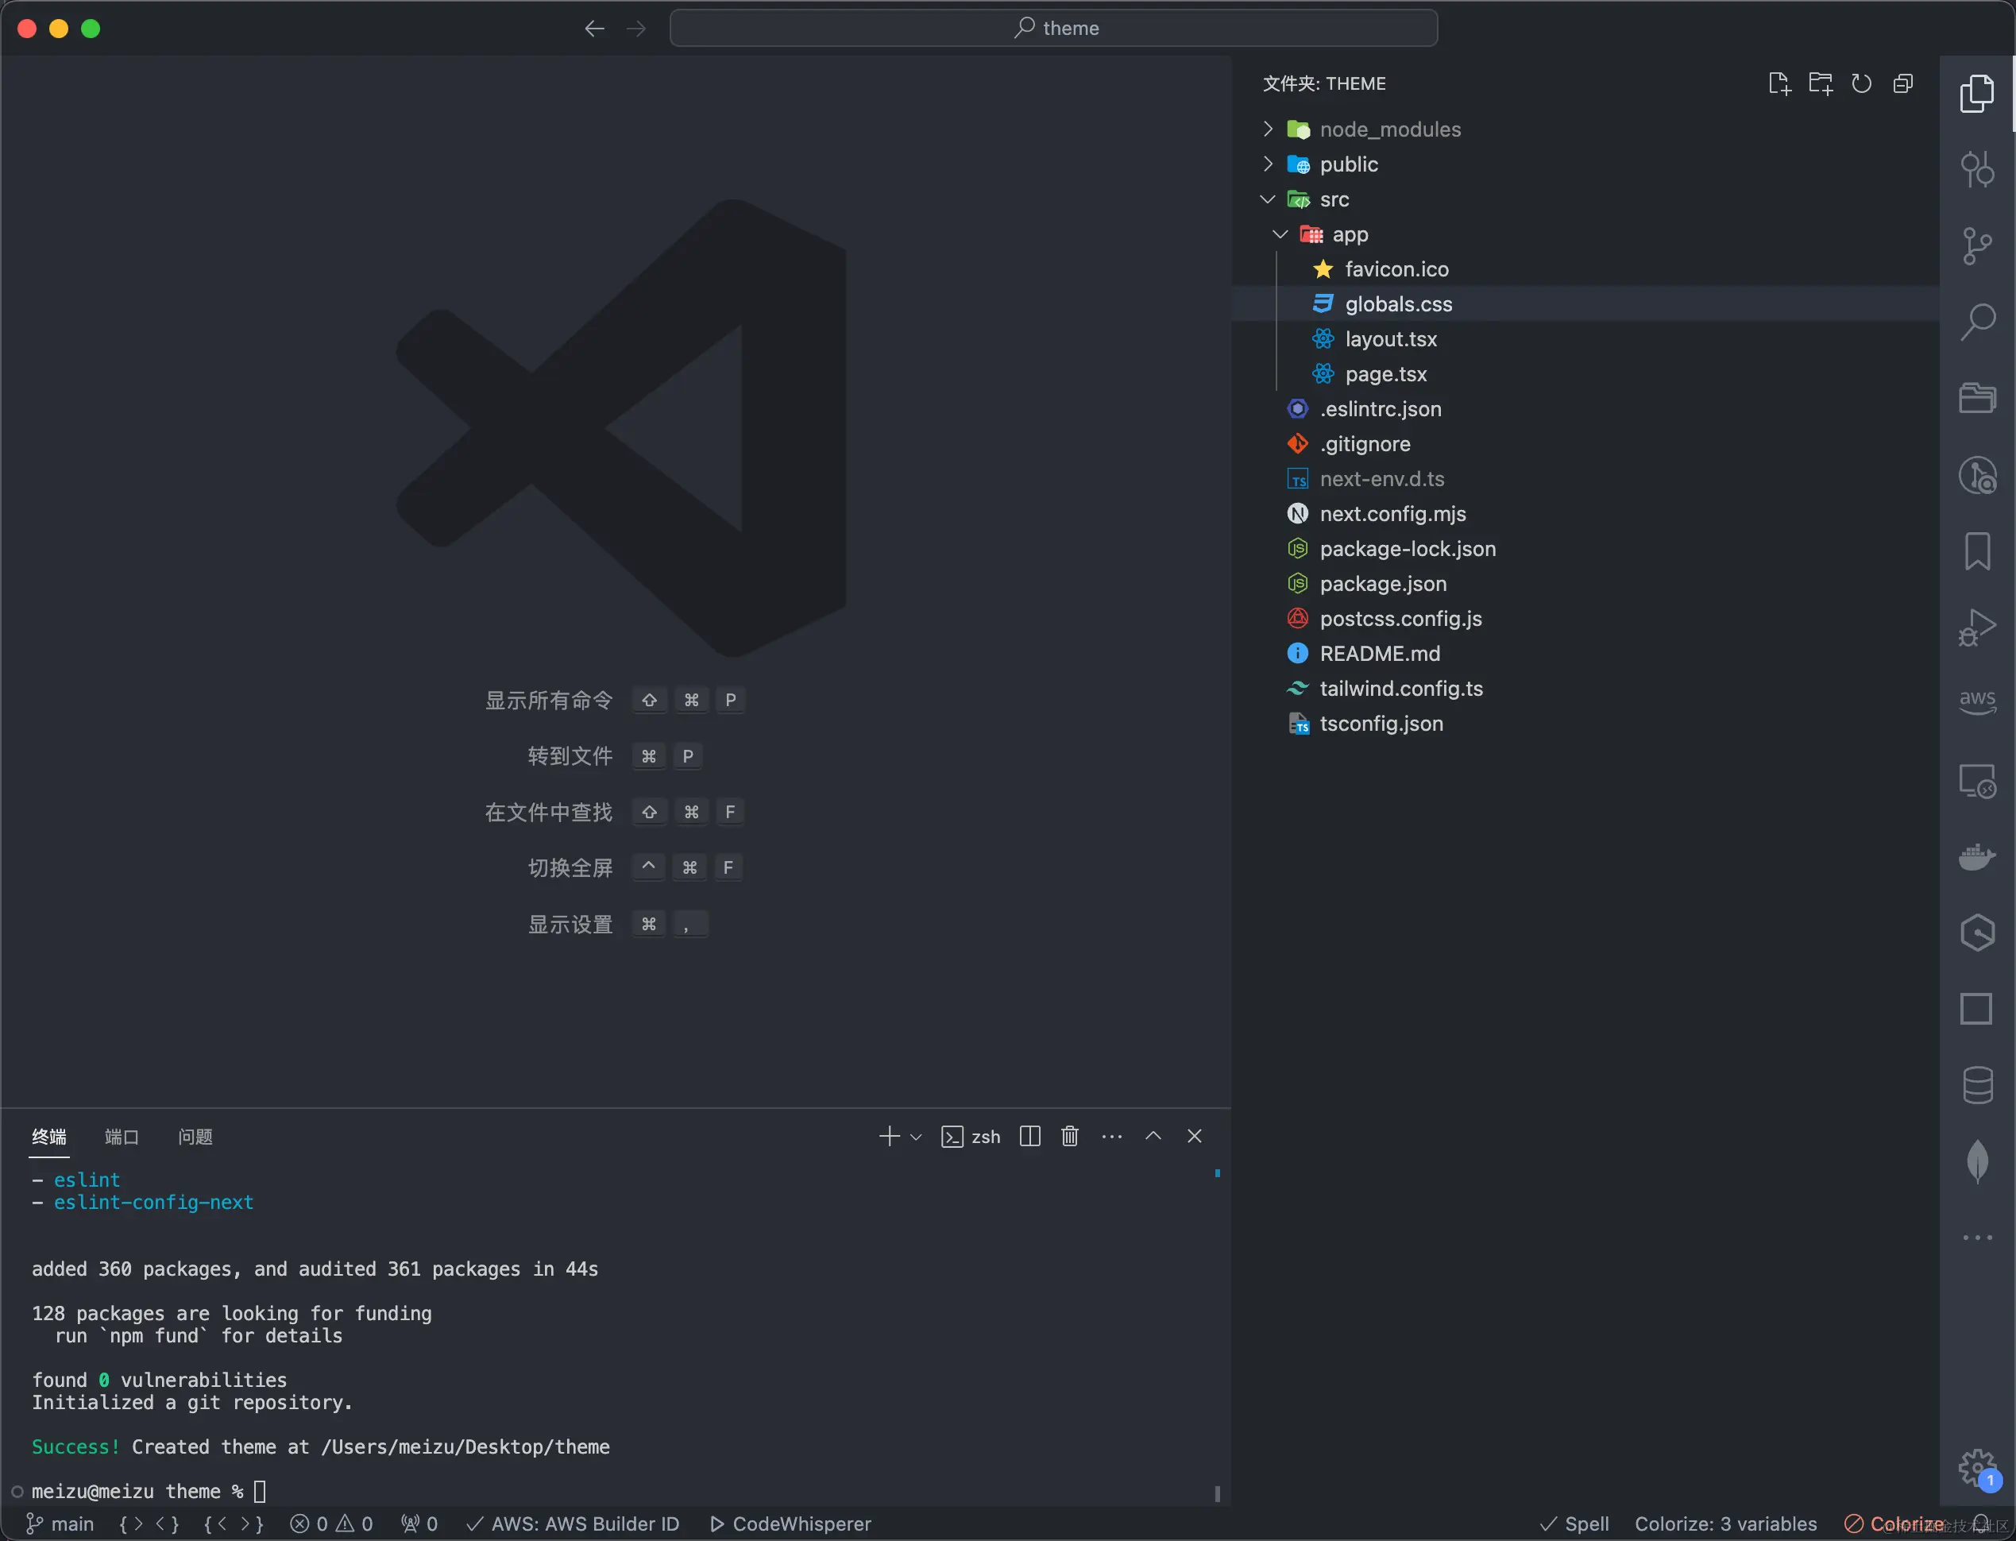
Task: Open layout.tsx file
Action: [1585, 338]
